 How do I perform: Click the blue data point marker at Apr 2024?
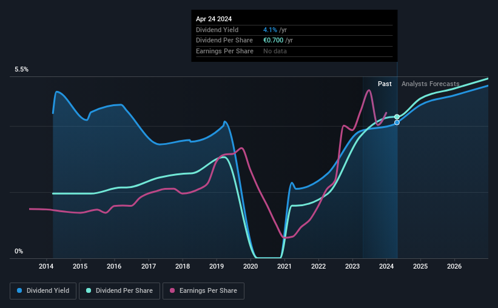pyautogui.click(x=397, y=122)
